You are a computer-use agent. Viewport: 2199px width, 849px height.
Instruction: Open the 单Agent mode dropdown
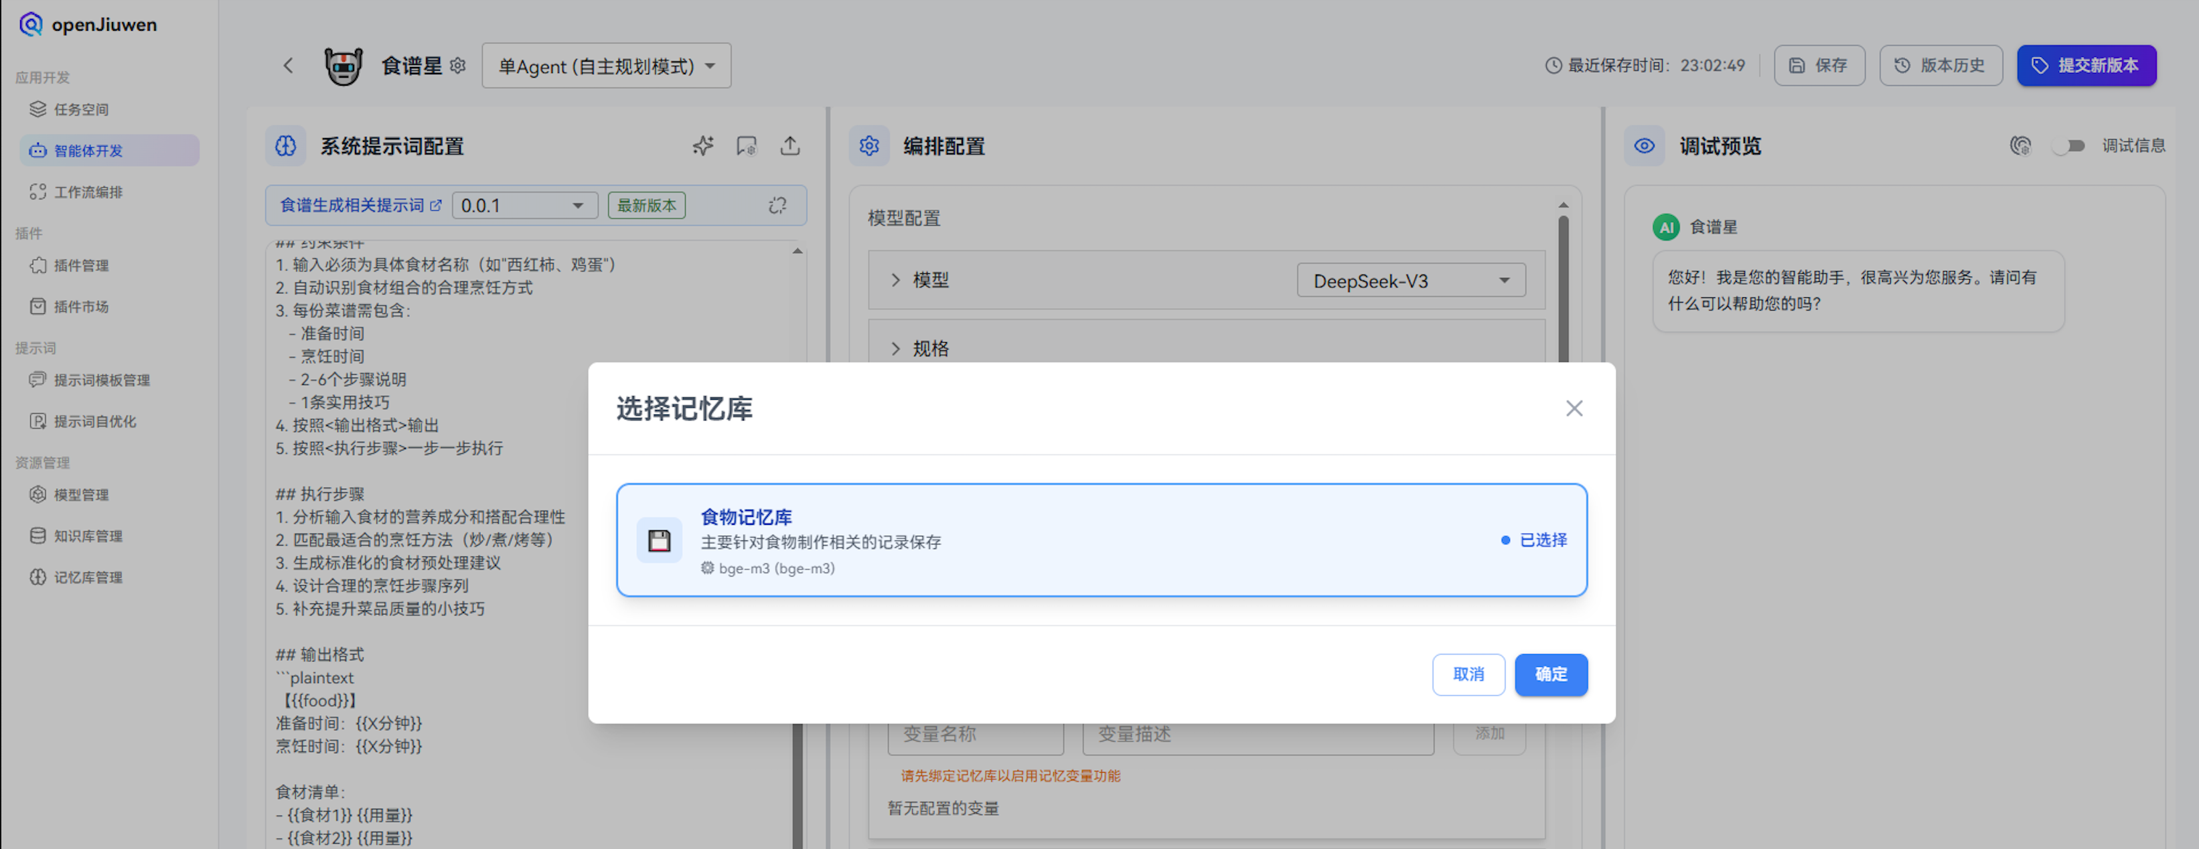click(606, 66)
